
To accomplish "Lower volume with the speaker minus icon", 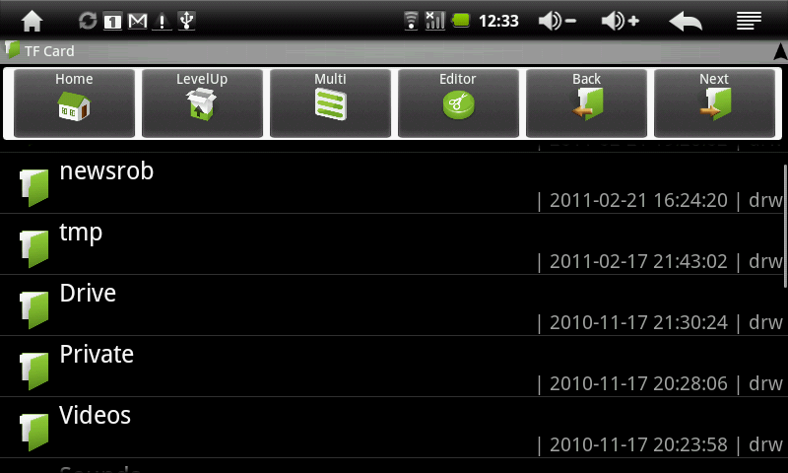I will tap(557, 21).
